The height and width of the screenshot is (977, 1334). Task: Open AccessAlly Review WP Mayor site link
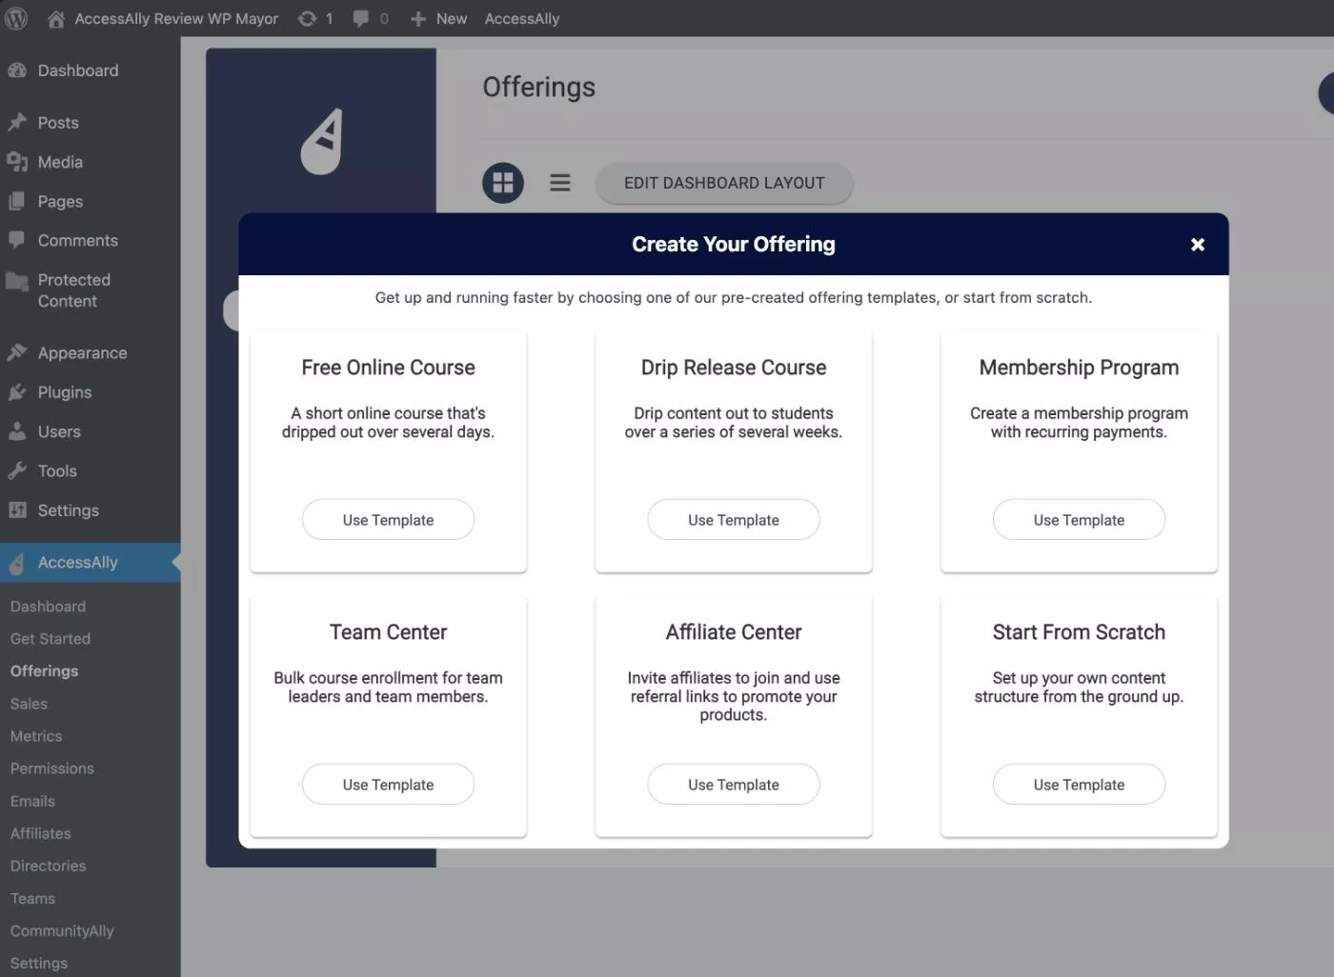coord(176,18)
